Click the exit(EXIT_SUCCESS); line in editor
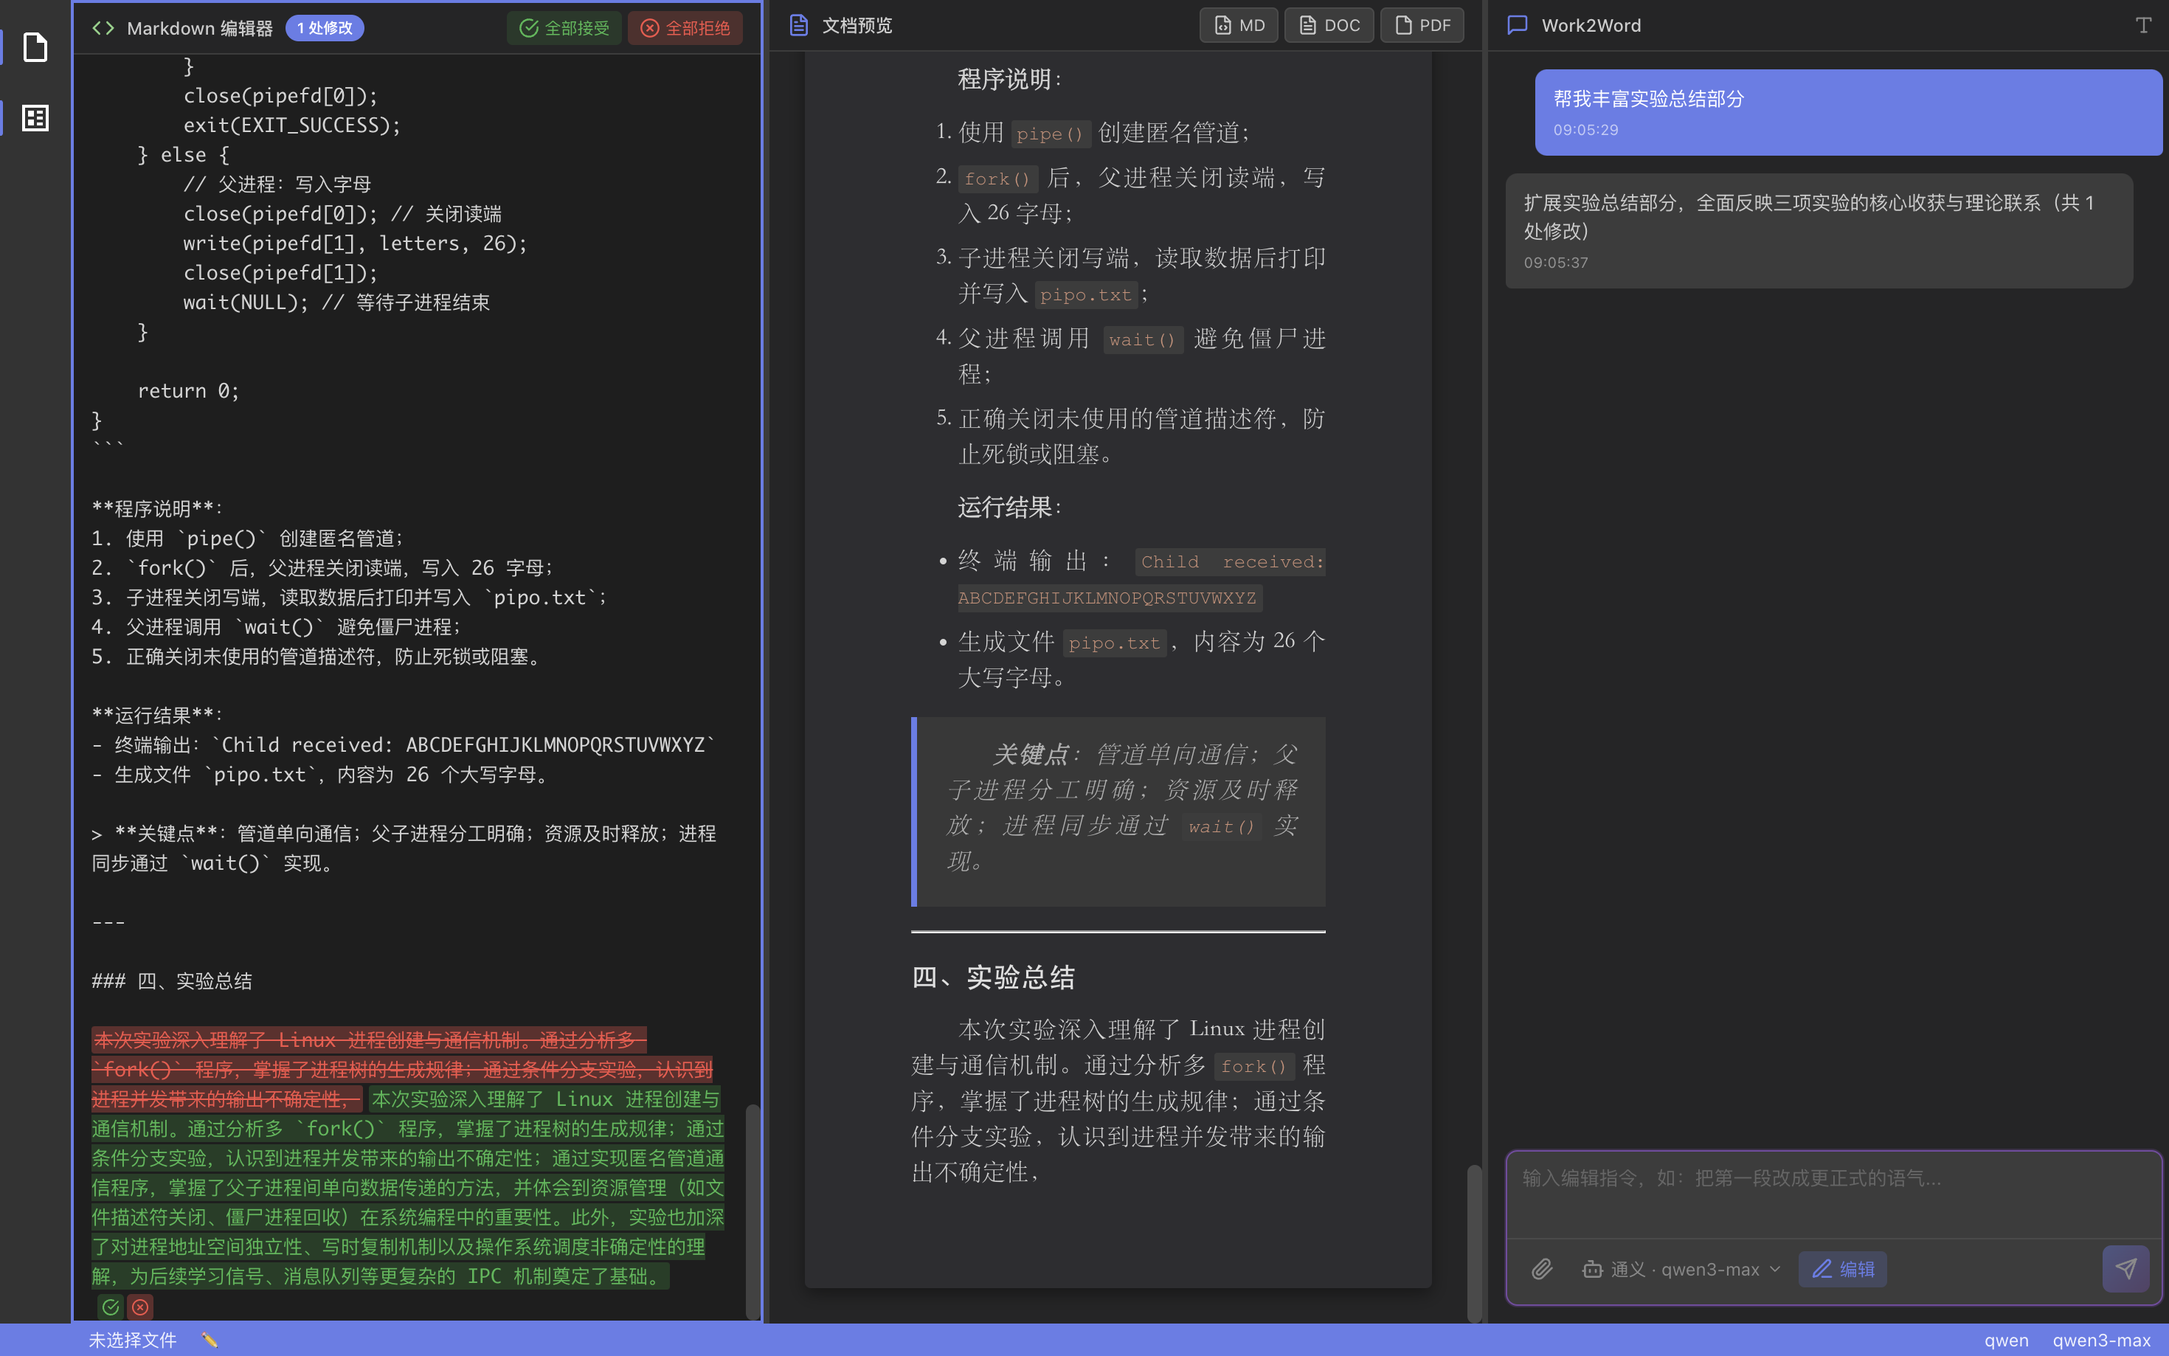This screenshot has width=2169, height=1356. tap(292, 125)
